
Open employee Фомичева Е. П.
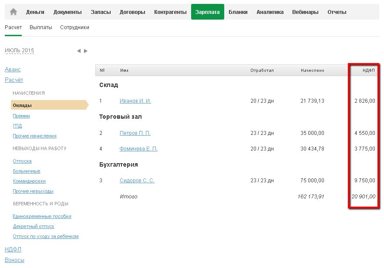[138, 149]
